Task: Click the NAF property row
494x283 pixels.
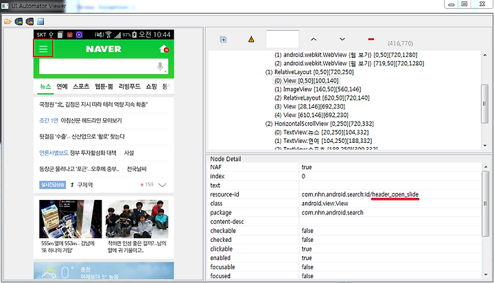Action: 345,167
